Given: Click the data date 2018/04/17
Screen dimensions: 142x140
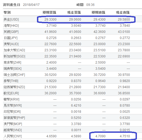Looking at the screenshot, I should click(31, 5).
